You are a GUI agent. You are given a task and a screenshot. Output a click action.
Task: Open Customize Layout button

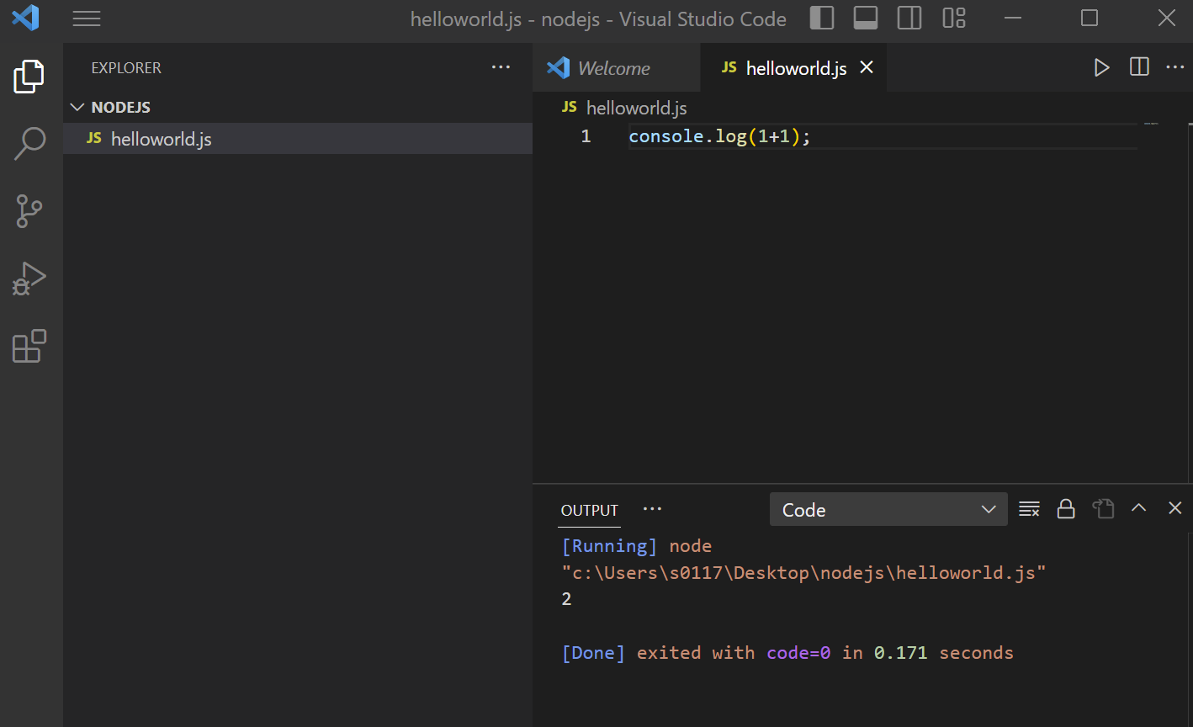pos(954,18)
